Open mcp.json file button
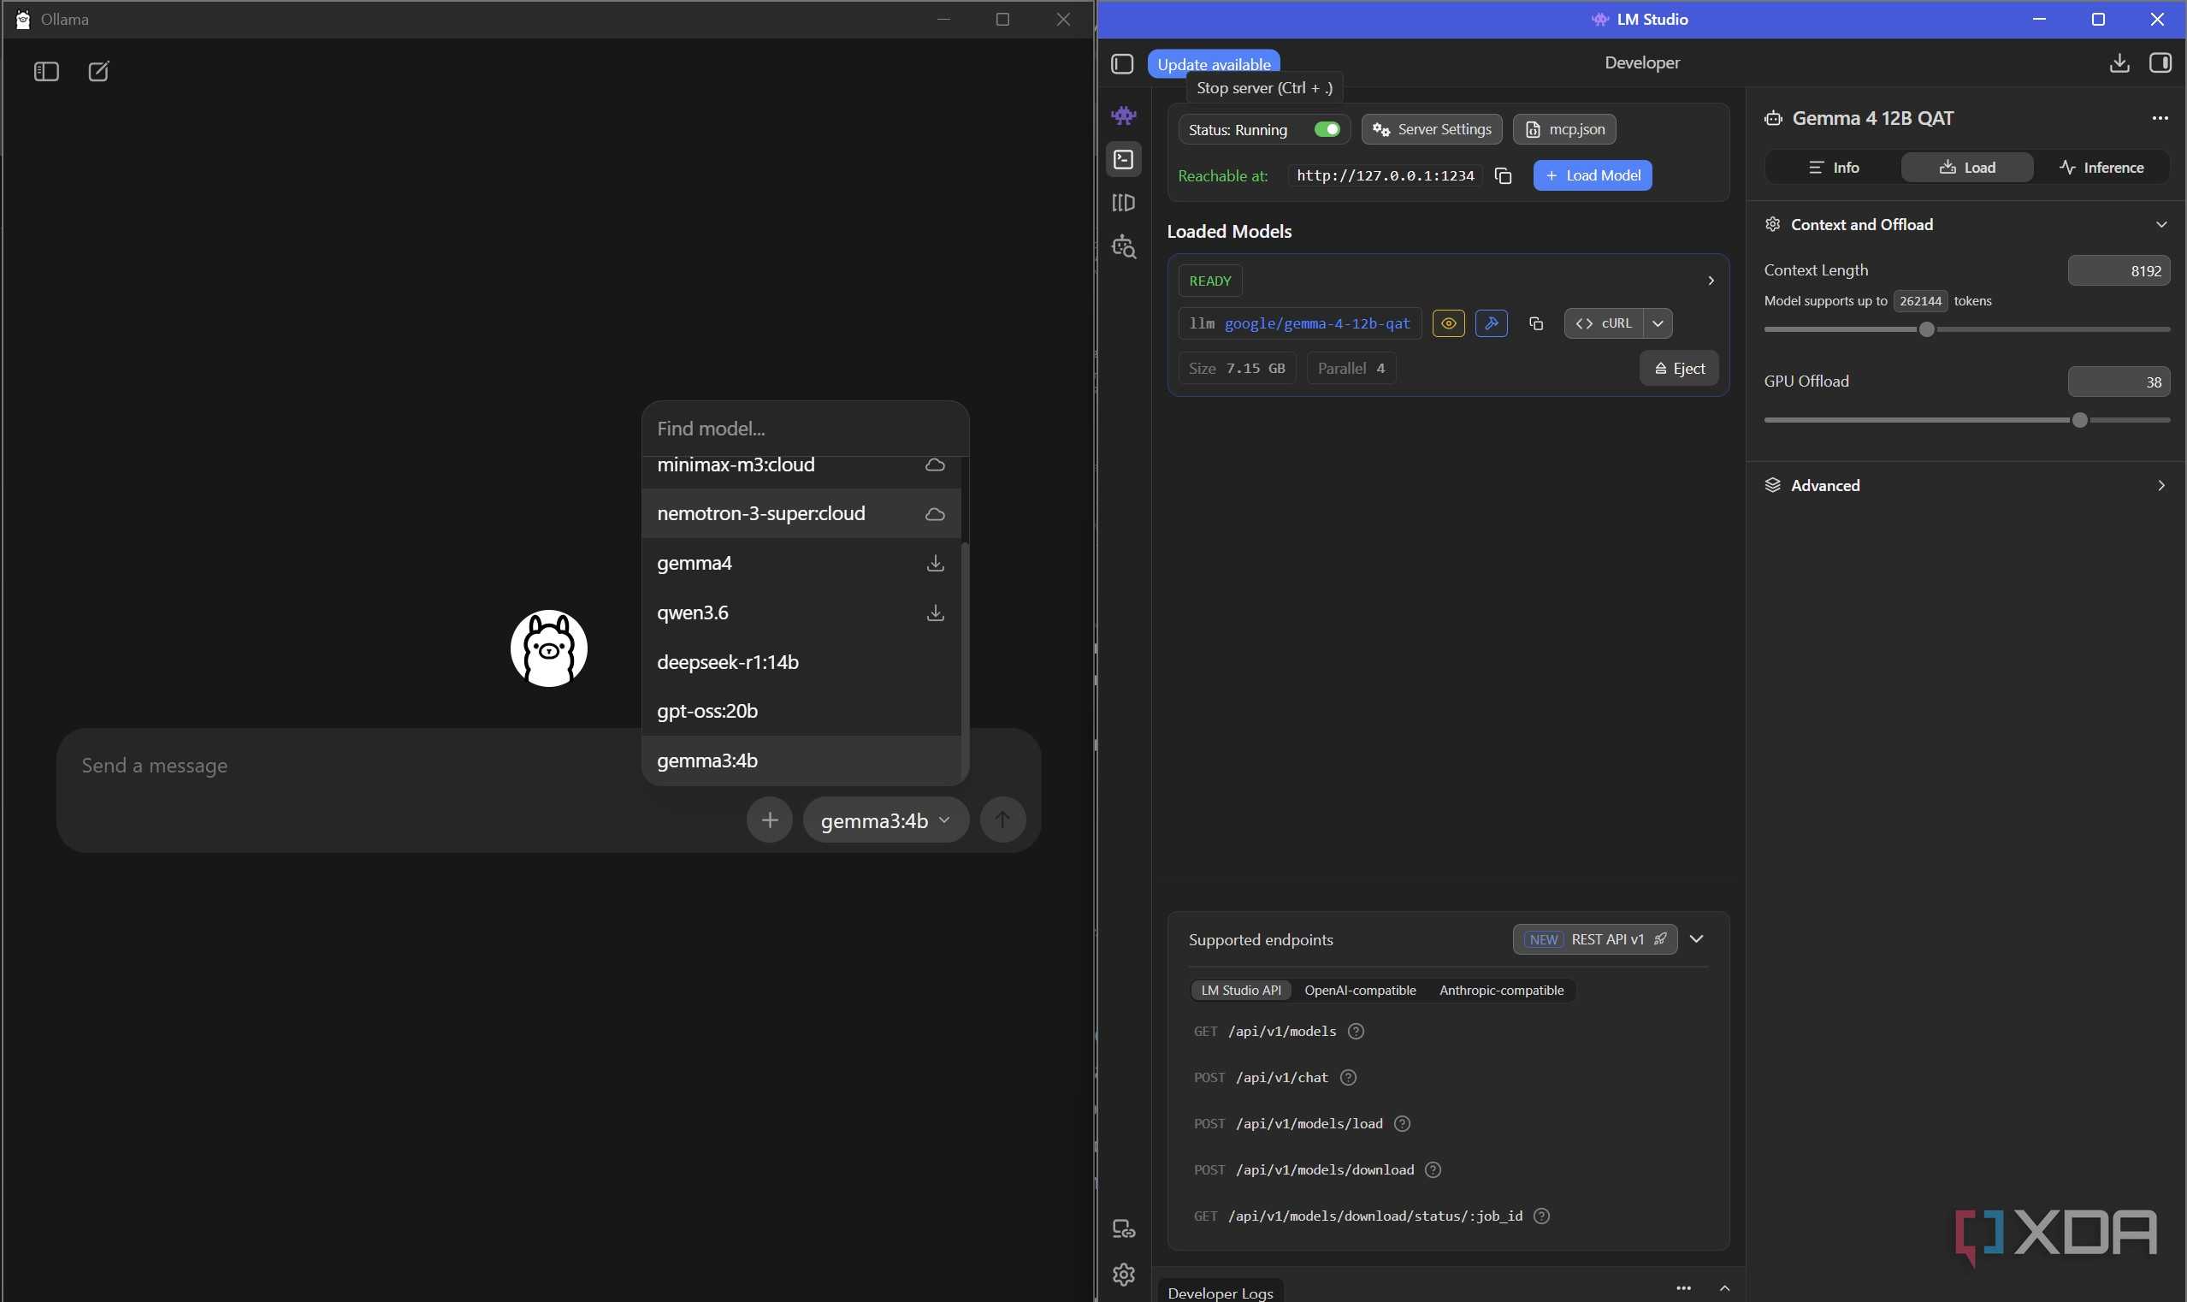The width and height of the screenshot is (2187, 1302). pos(1564,130)
